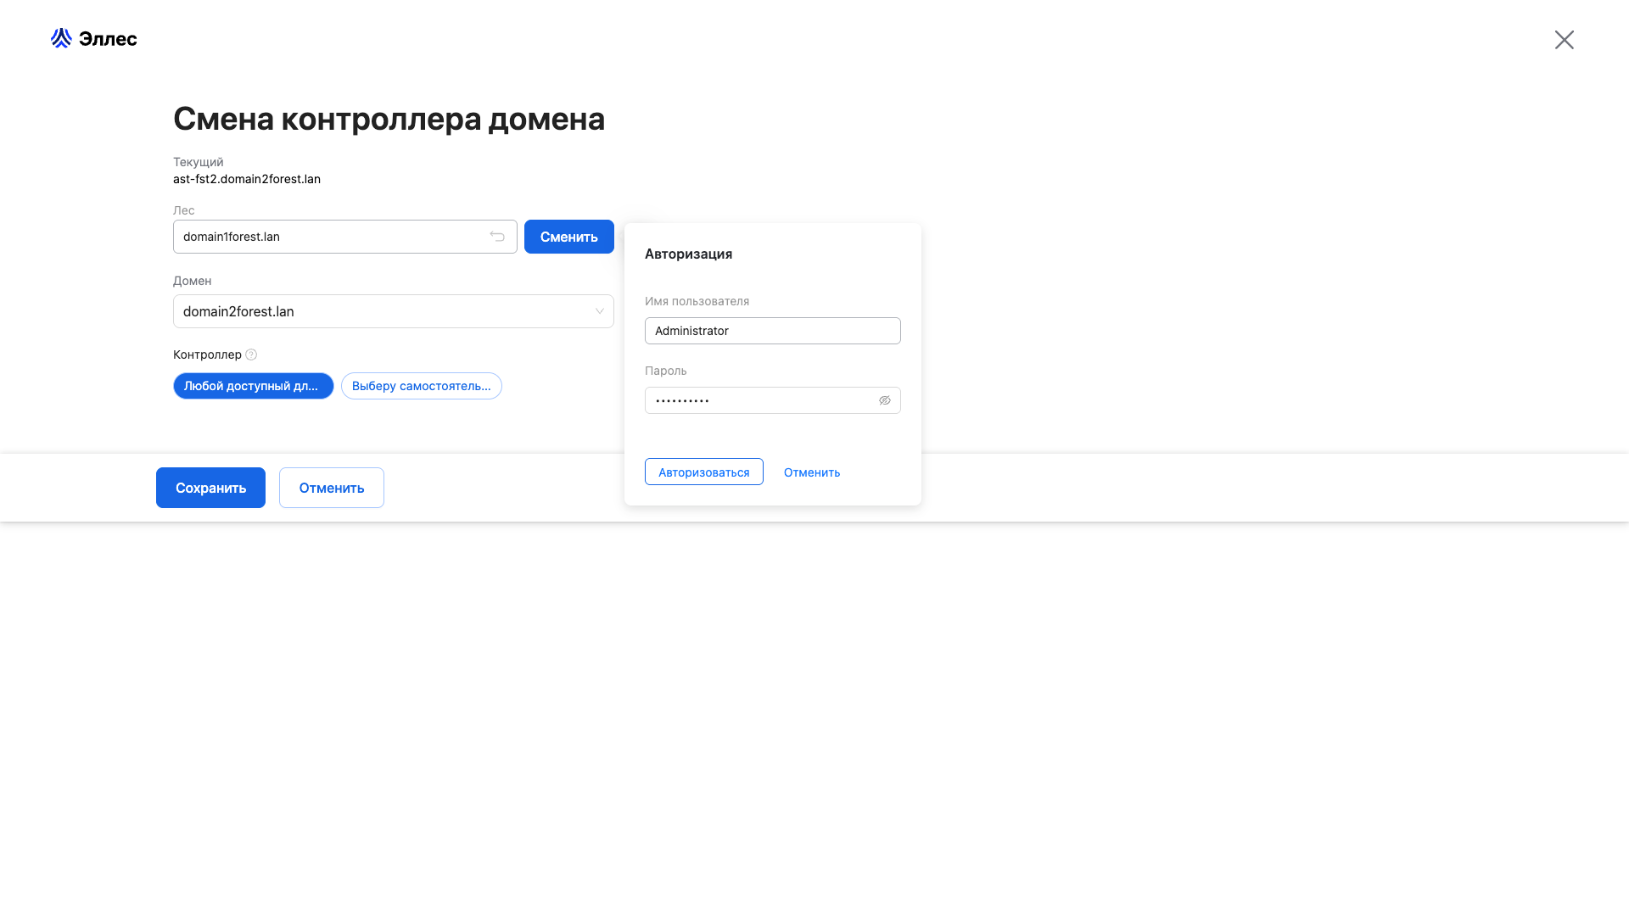Open the Домен dropdown with domain2forest.lan

point(382,311)
